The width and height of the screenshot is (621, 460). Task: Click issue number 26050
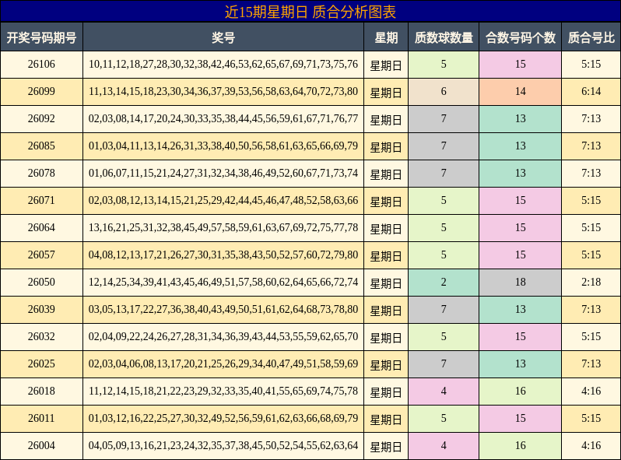41,282
